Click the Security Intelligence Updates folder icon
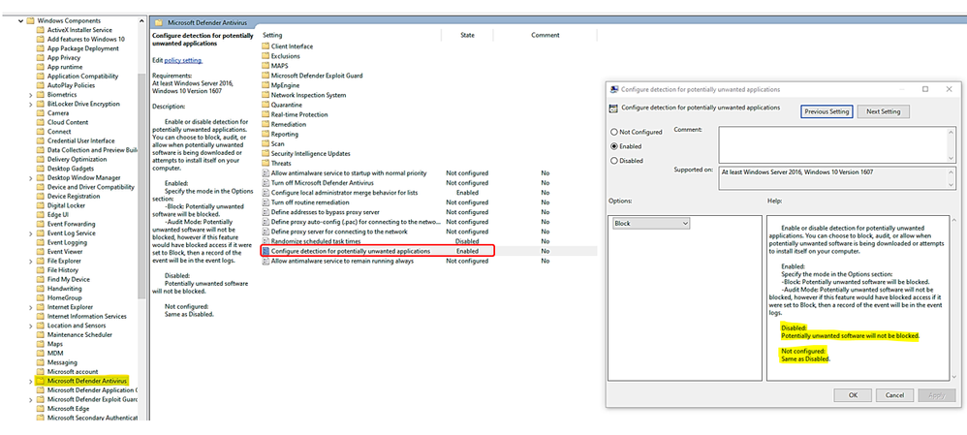Image resolution: width=967 pixels, height=435 pixels. [x=265, y=154]
